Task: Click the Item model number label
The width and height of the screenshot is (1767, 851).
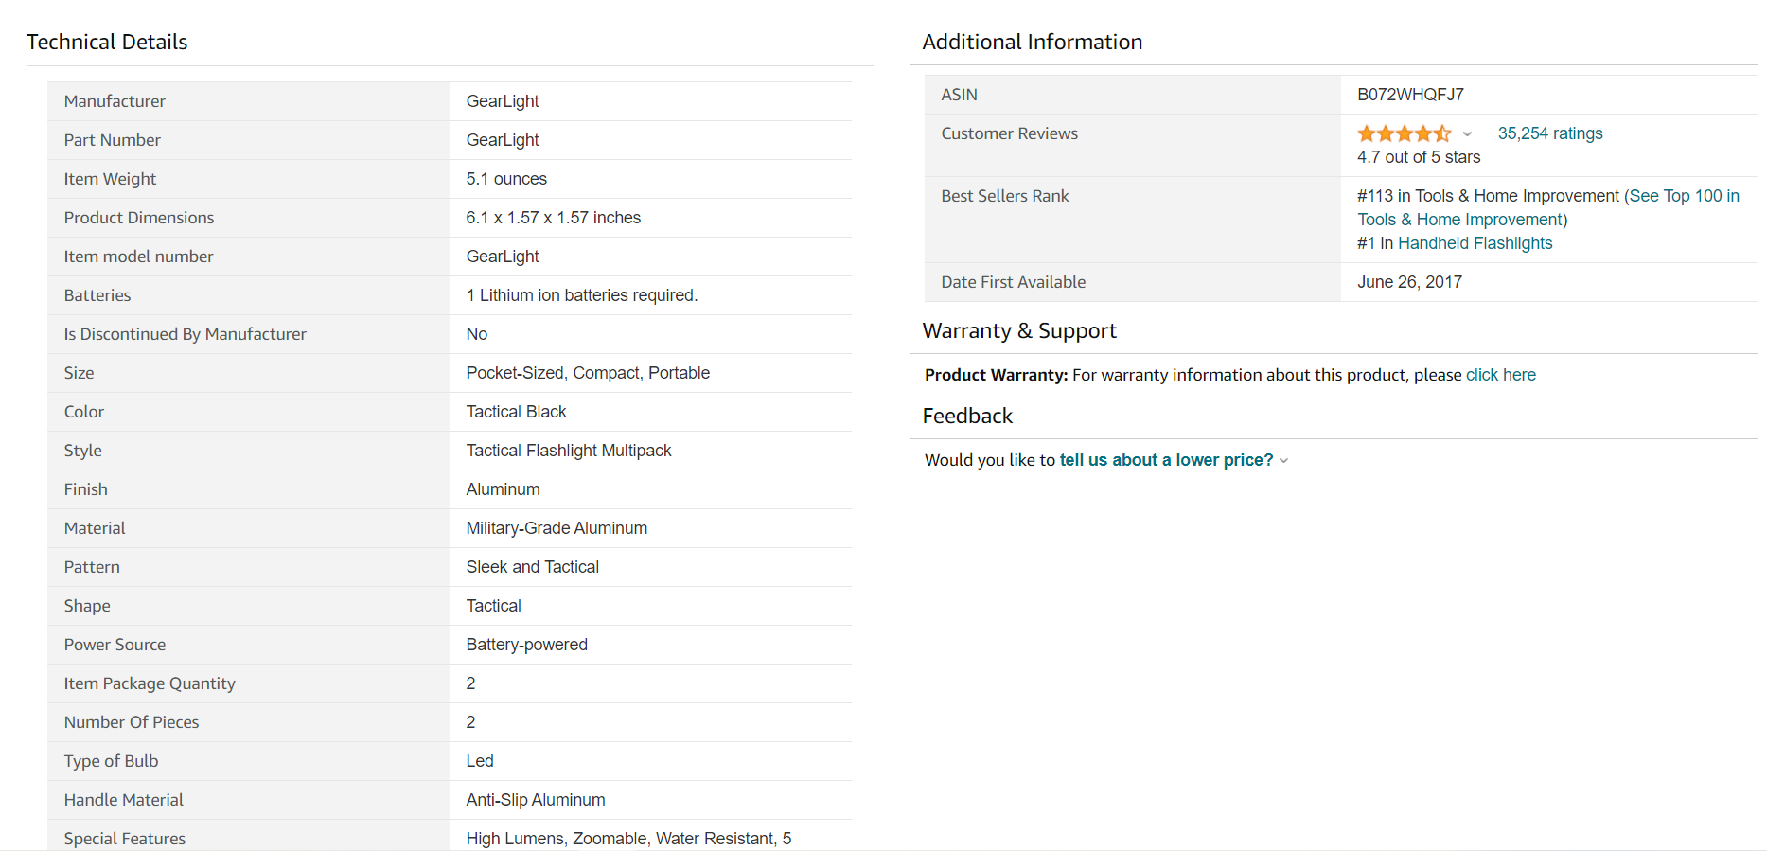Action: coord(139,257)
